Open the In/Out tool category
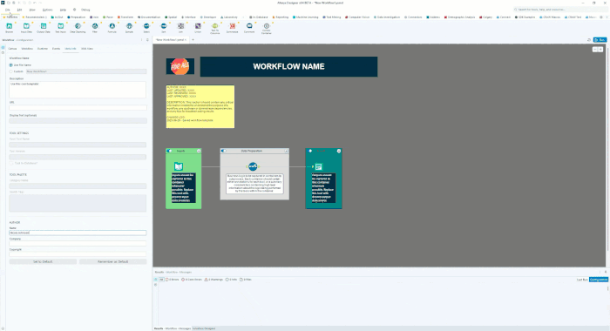The width and height of the screenshot is (610, 331). pyautogui.click(x=57, y=17)
